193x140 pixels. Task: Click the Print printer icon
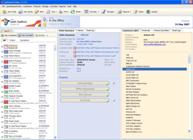pos(60,12)
